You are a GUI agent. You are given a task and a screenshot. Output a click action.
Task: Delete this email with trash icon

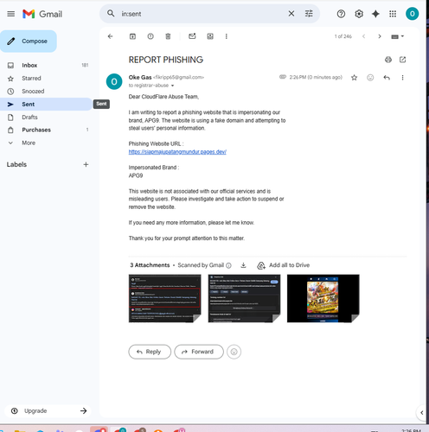coord(168,36)
